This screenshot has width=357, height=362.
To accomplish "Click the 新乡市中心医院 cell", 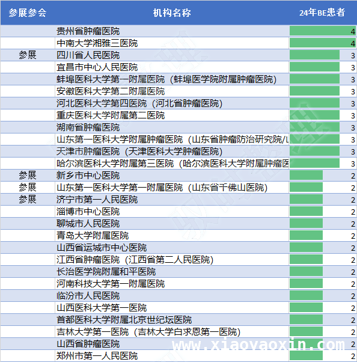I will [x=172, y=175].
